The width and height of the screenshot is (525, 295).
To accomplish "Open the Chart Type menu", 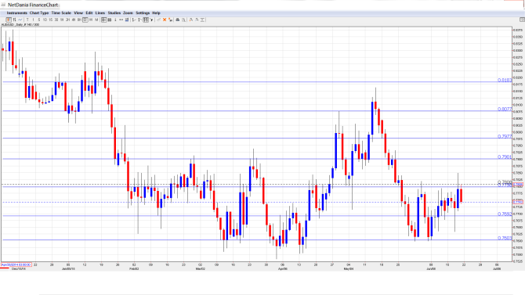I will [39, 13].
